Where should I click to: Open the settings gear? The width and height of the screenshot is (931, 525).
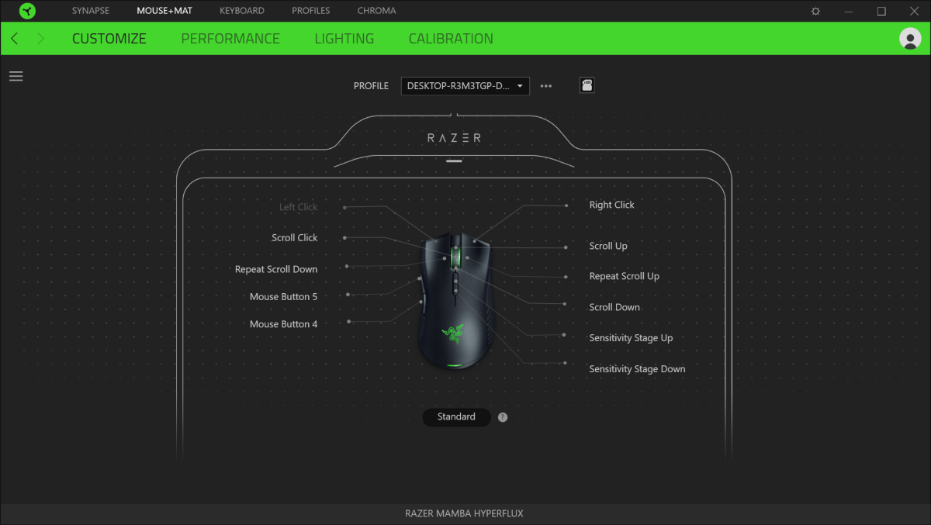(815, 11)
